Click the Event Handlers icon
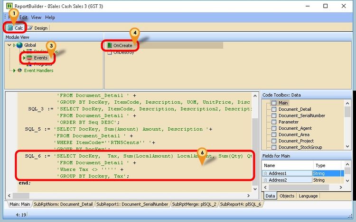 (x=20, y=71)
